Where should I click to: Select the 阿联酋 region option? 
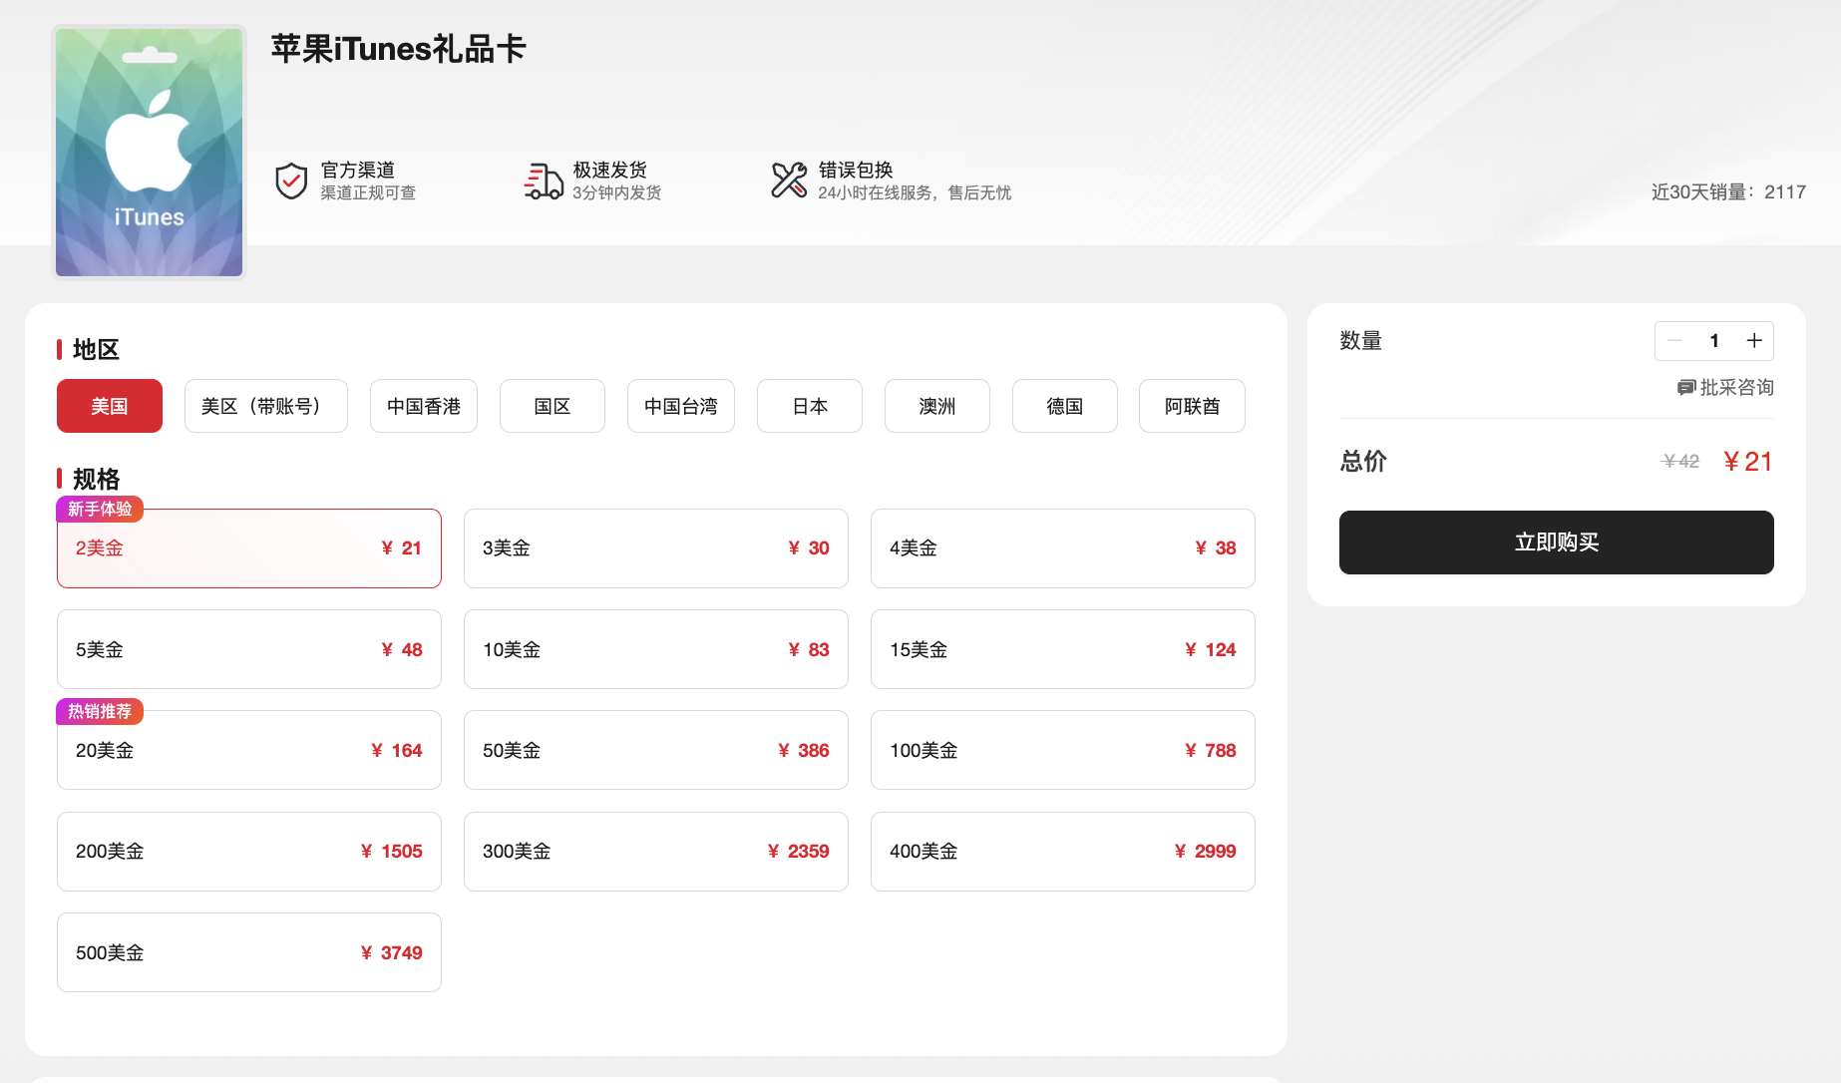tap(1192, 406)
